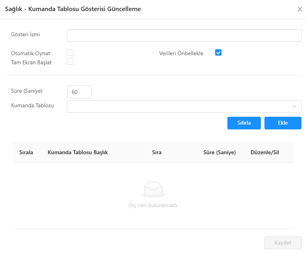Click the Verileri Önbellekle label text
Image resolution: width=307 pixels, height=254 pixels.
(x=181, y=54)
